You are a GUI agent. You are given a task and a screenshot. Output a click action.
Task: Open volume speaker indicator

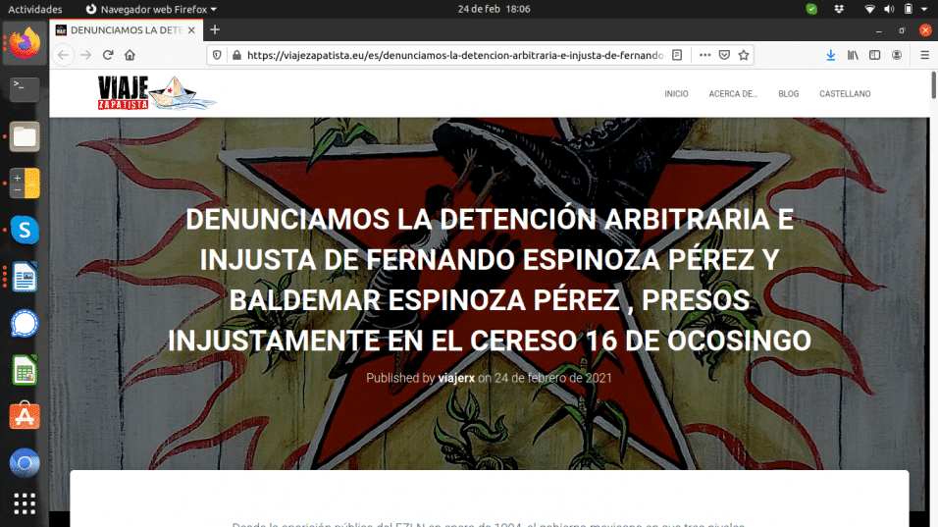889,9
